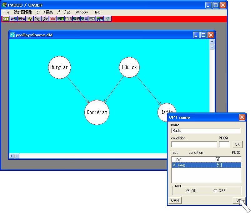Click the zoom in magnifier icon

coord(45,19)
